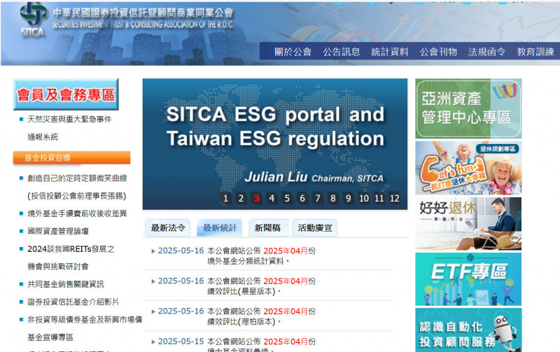Open the 2025-05-15 dated news item
Screen dimensions: 560x352
tap(261, 345)
